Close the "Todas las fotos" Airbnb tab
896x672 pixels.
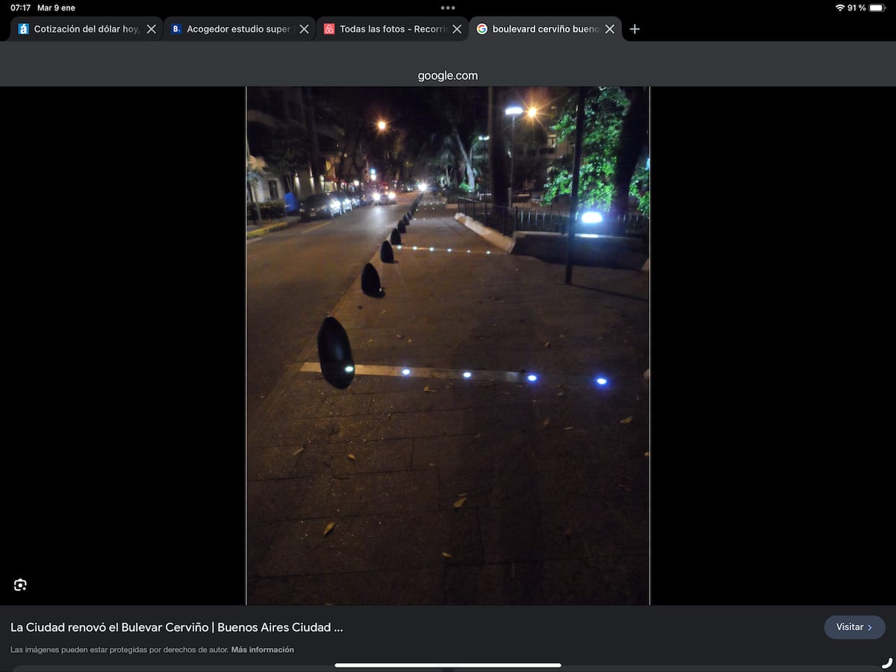pos(457,29)
